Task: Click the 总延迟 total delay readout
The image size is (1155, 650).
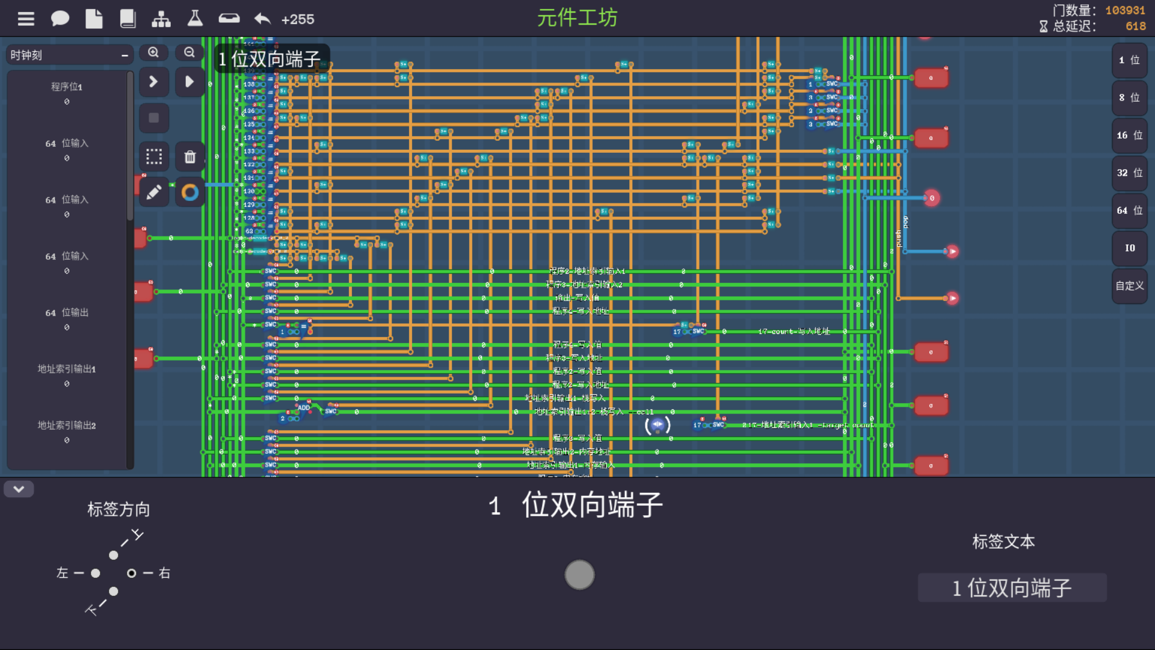Action: tap(1093, 26)
